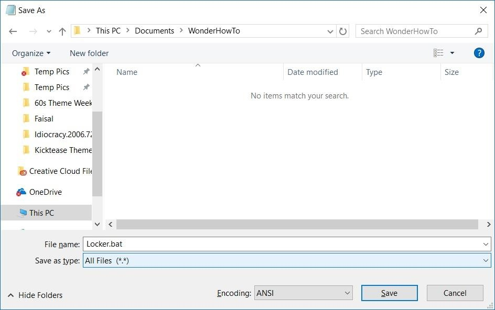Click the Notepad icon in title bar
495x310 pixels.
10,10
